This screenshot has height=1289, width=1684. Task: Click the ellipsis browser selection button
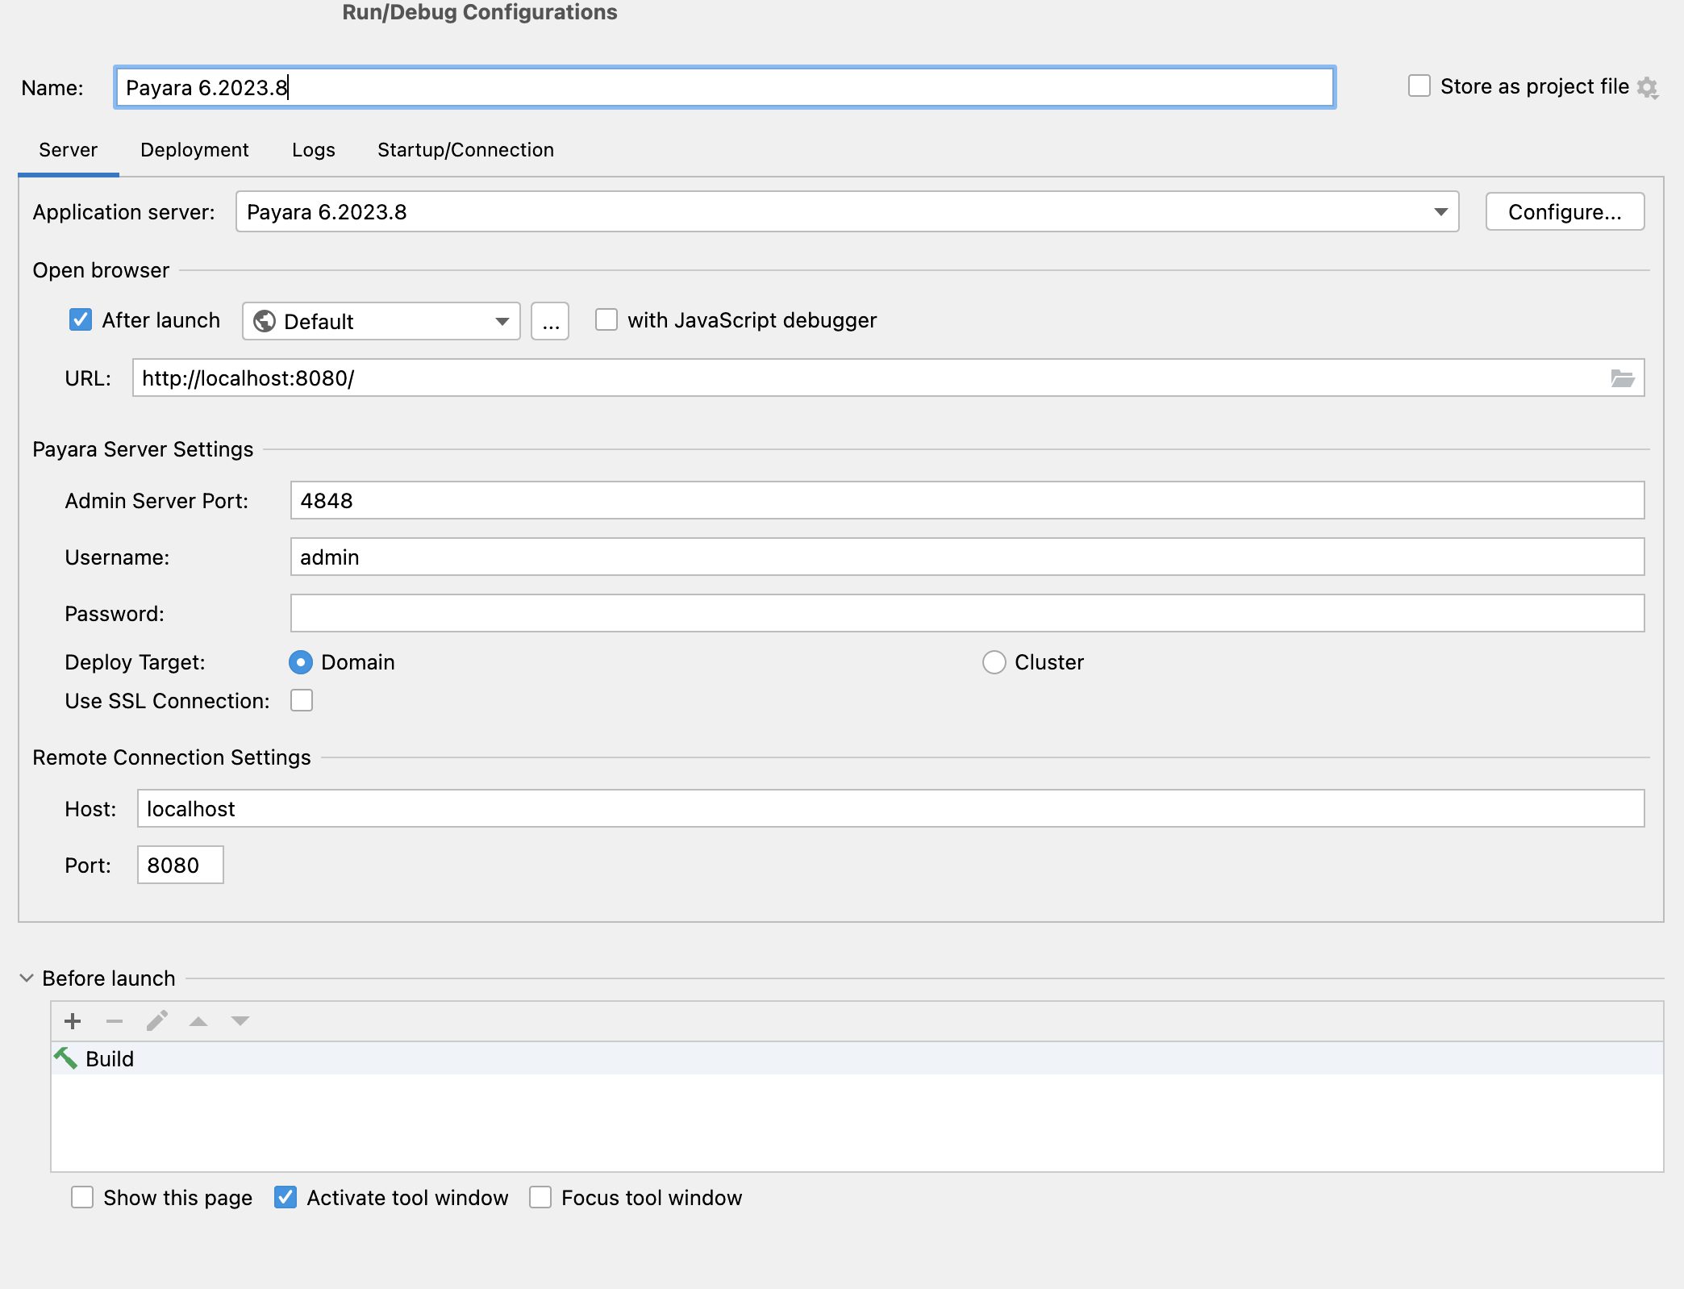pos(550,321)
